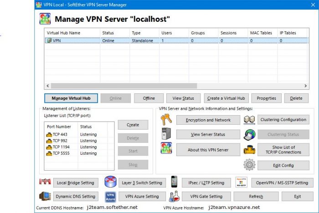The height and width of the screenshot is (213, 319).
Task: Click the listener Start button
Action: pos(133,151)
